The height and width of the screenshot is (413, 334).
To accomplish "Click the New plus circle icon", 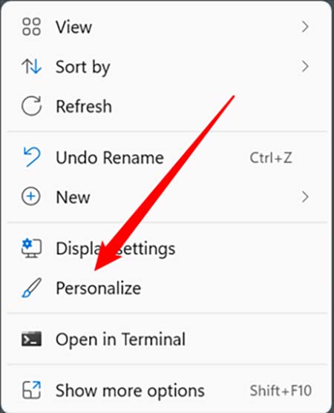I will click(x=31, y=196).
